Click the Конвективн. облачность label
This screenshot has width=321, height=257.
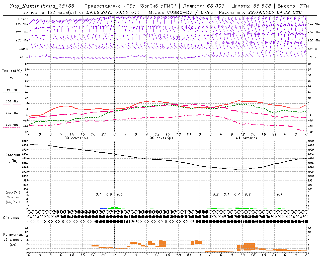coord(13,237)
